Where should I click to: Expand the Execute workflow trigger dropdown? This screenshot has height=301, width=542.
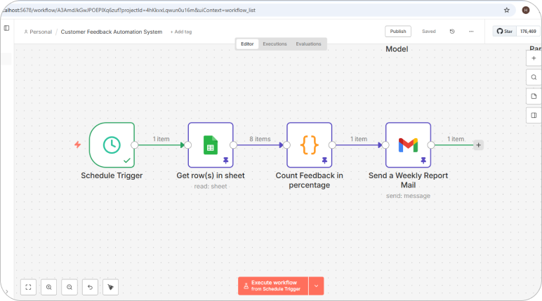pos(317,286)
